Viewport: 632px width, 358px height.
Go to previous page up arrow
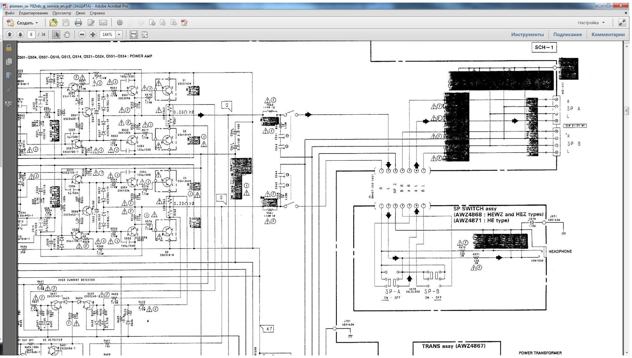[10, 35]
